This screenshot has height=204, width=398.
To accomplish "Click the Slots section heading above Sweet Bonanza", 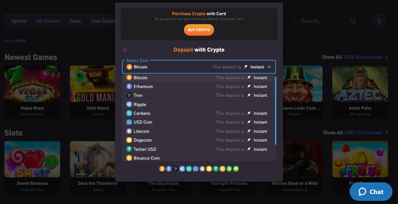I will [x=13, y=133].
